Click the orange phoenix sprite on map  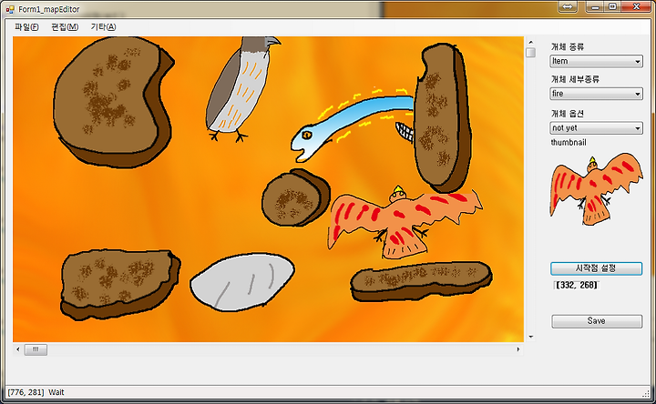click(404, 223)
